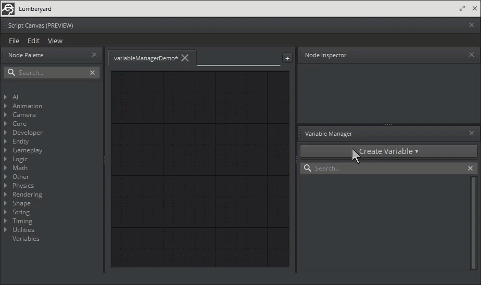The image size is (481, 285).
Task: Open the Create Variable dropdown
Action: pos(388,151)
